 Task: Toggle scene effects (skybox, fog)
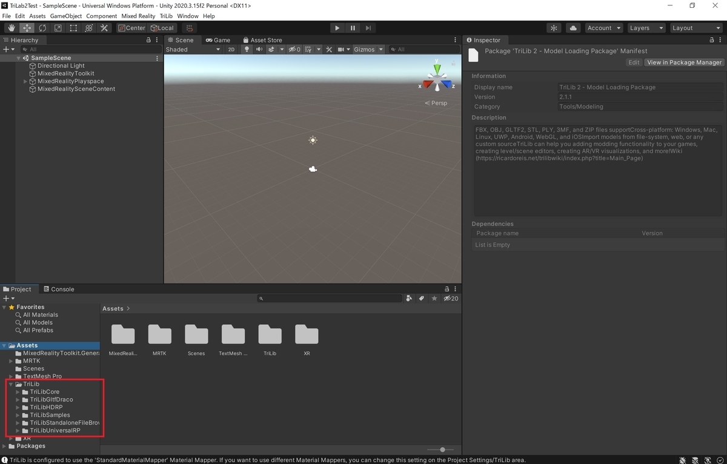click(x=272, y=50)
